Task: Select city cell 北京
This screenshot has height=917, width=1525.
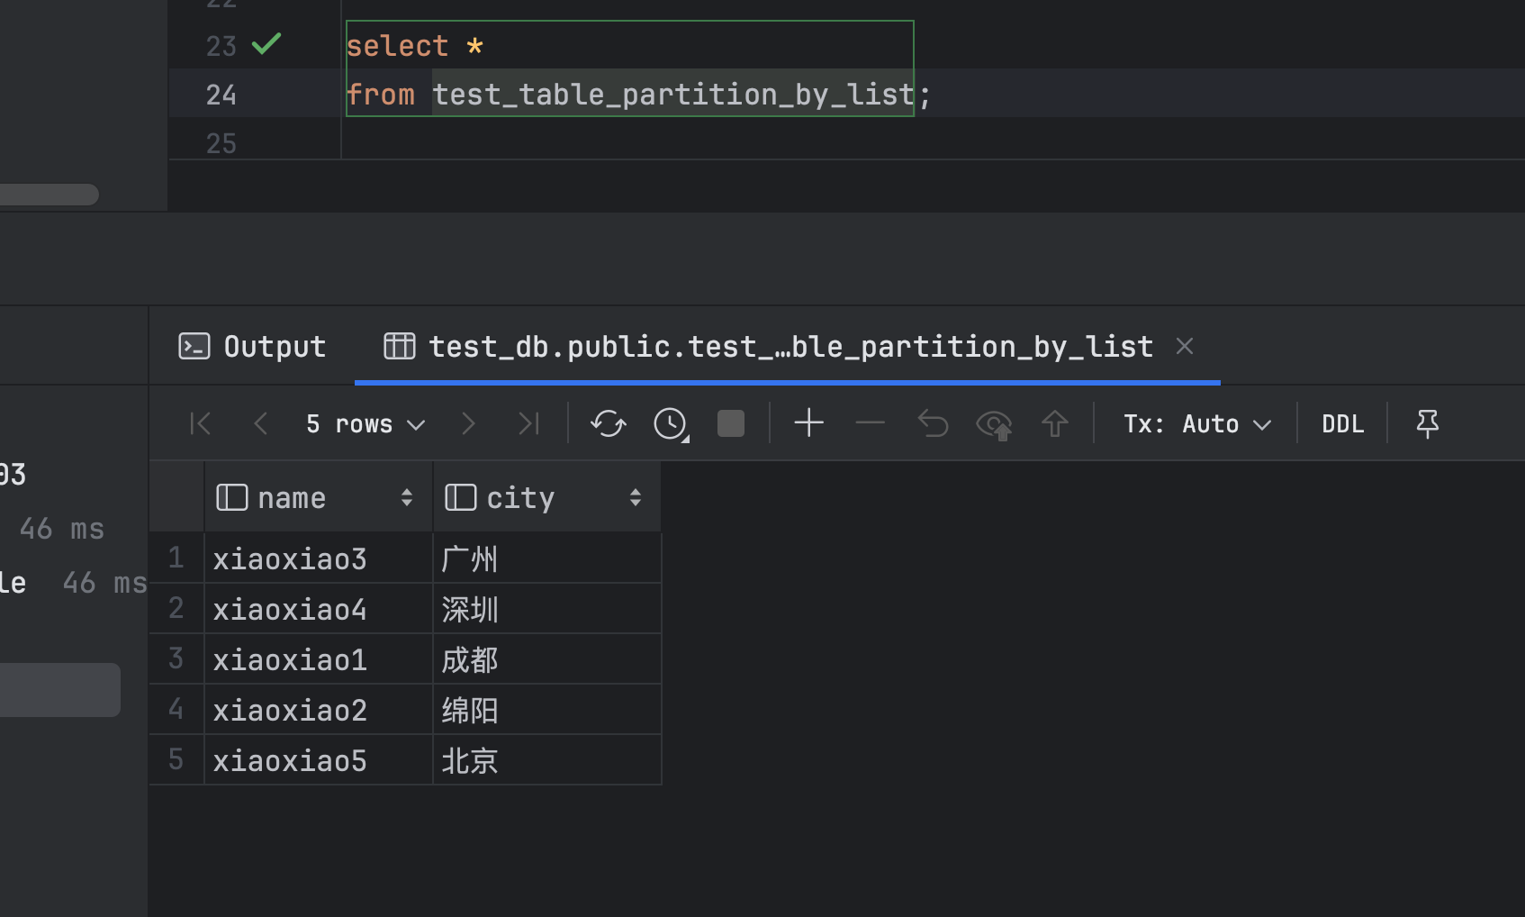Action: 547,760
